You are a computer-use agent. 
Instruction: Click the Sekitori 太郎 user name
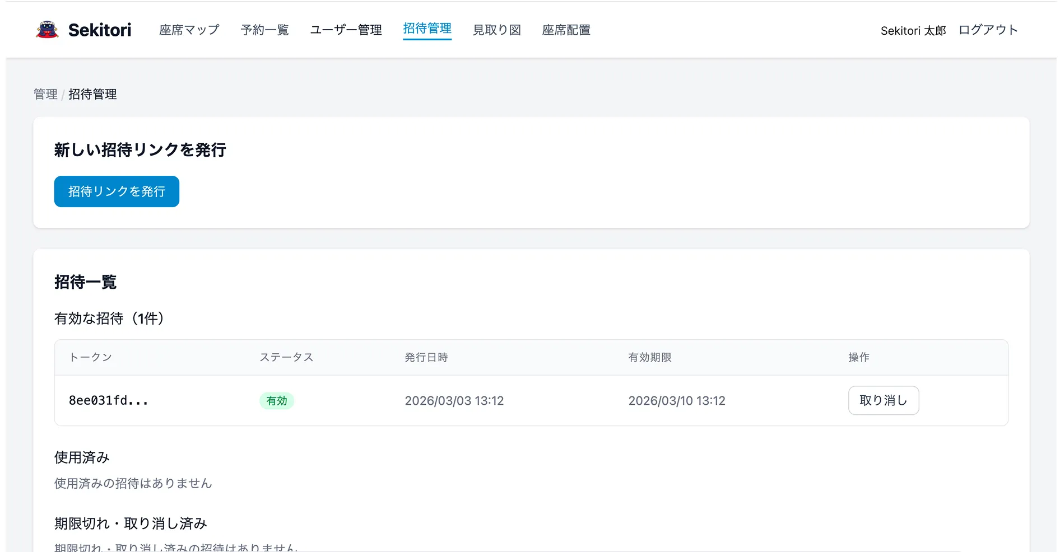coord(913,31)
